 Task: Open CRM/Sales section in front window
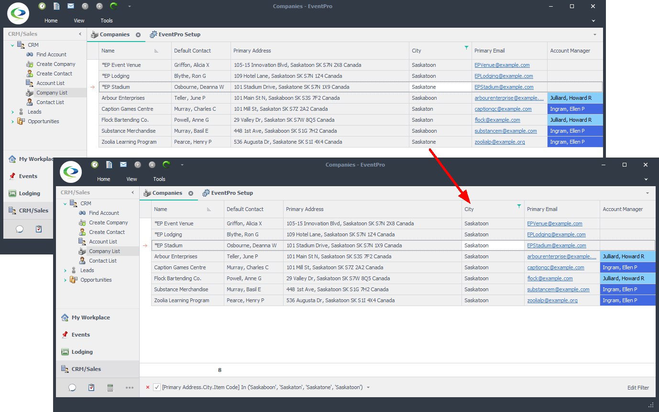click(98, 369)
